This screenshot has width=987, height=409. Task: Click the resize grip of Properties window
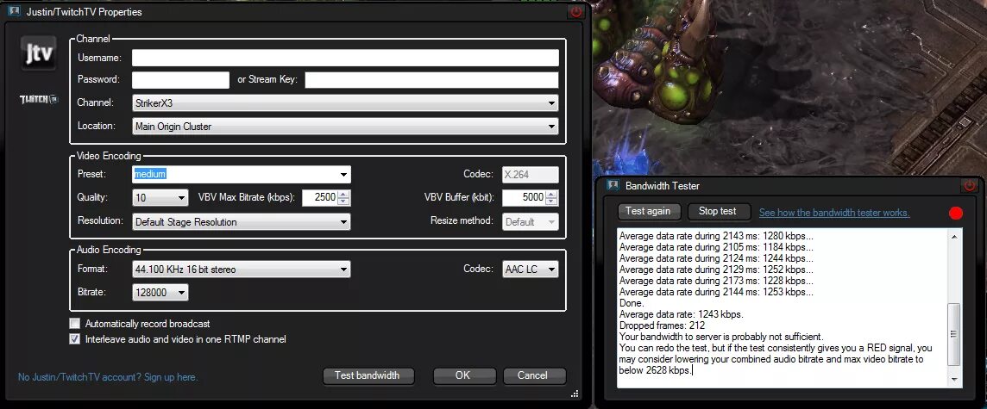coord(574,394)
